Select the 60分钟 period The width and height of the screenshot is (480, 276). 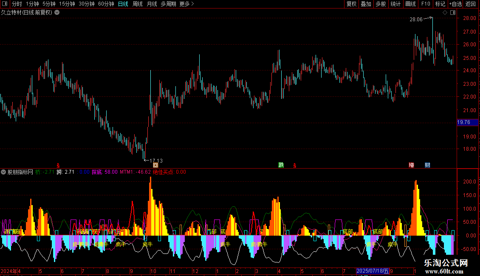click(106, 4)
